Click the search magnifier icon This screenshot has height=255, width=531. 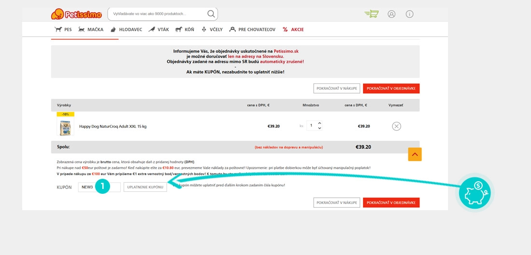click(211, 14)
